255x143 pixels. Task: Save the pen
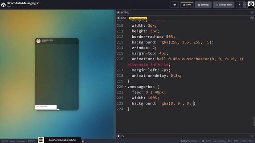click(187, 5)
